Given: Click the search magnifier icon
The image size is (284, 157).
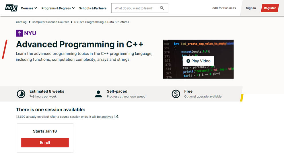Looking at the screenshot, I should pos(162,8).
